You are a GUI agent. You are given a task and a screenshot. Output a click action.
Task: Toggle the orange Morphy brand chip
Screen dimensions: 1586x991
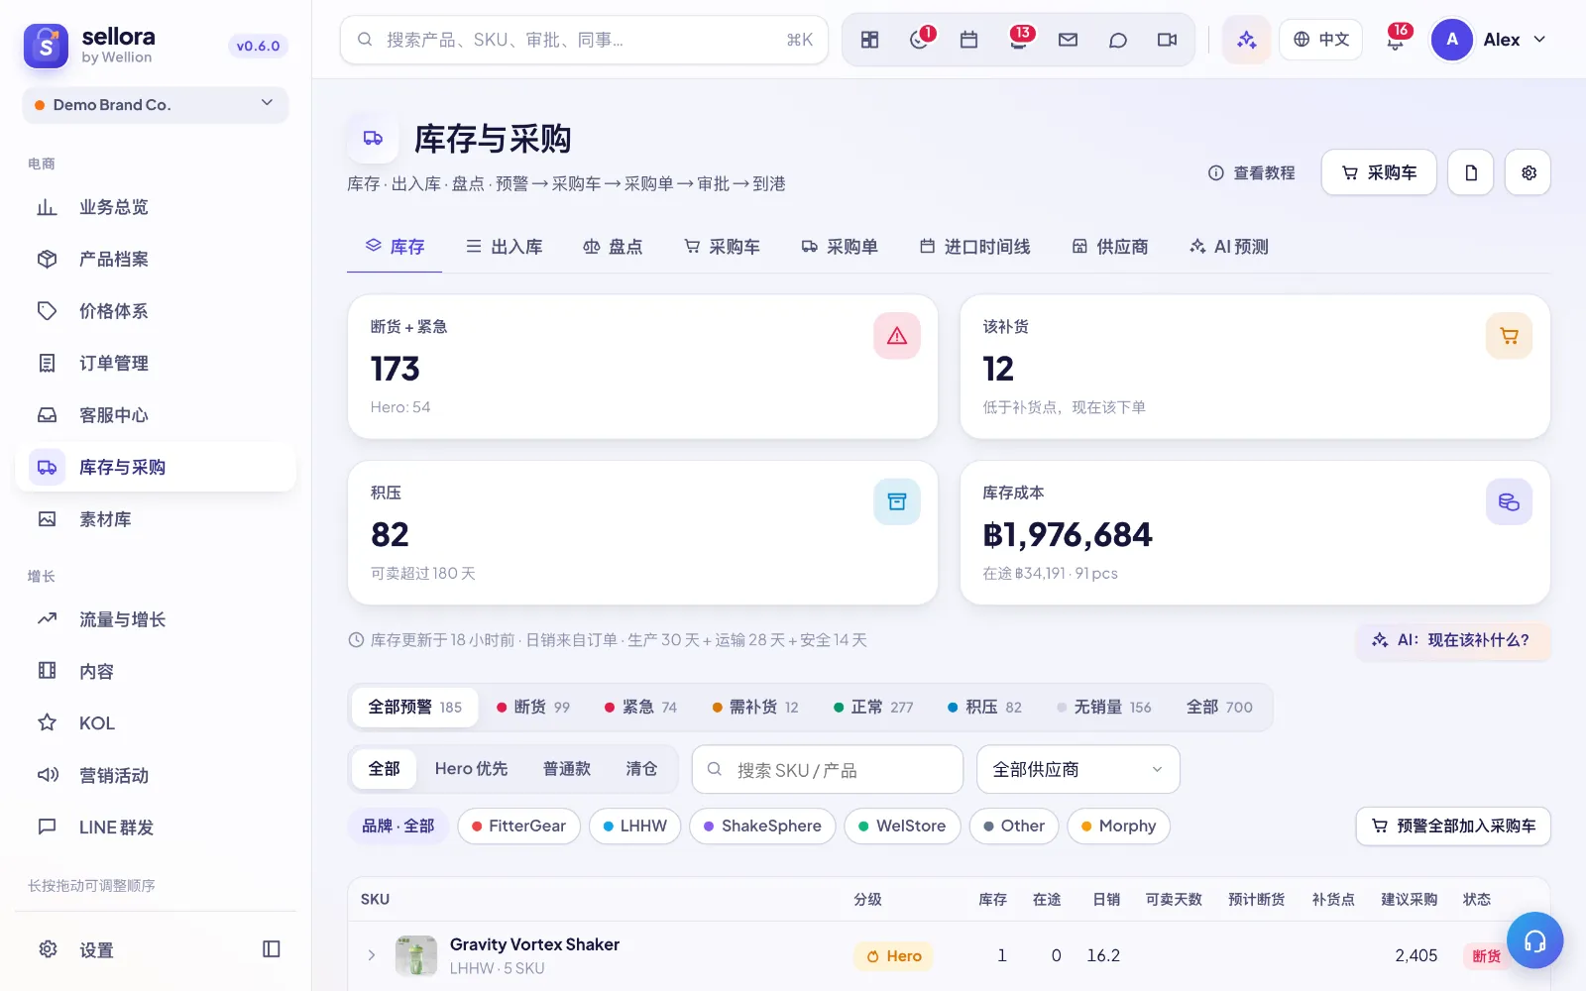1118,826
